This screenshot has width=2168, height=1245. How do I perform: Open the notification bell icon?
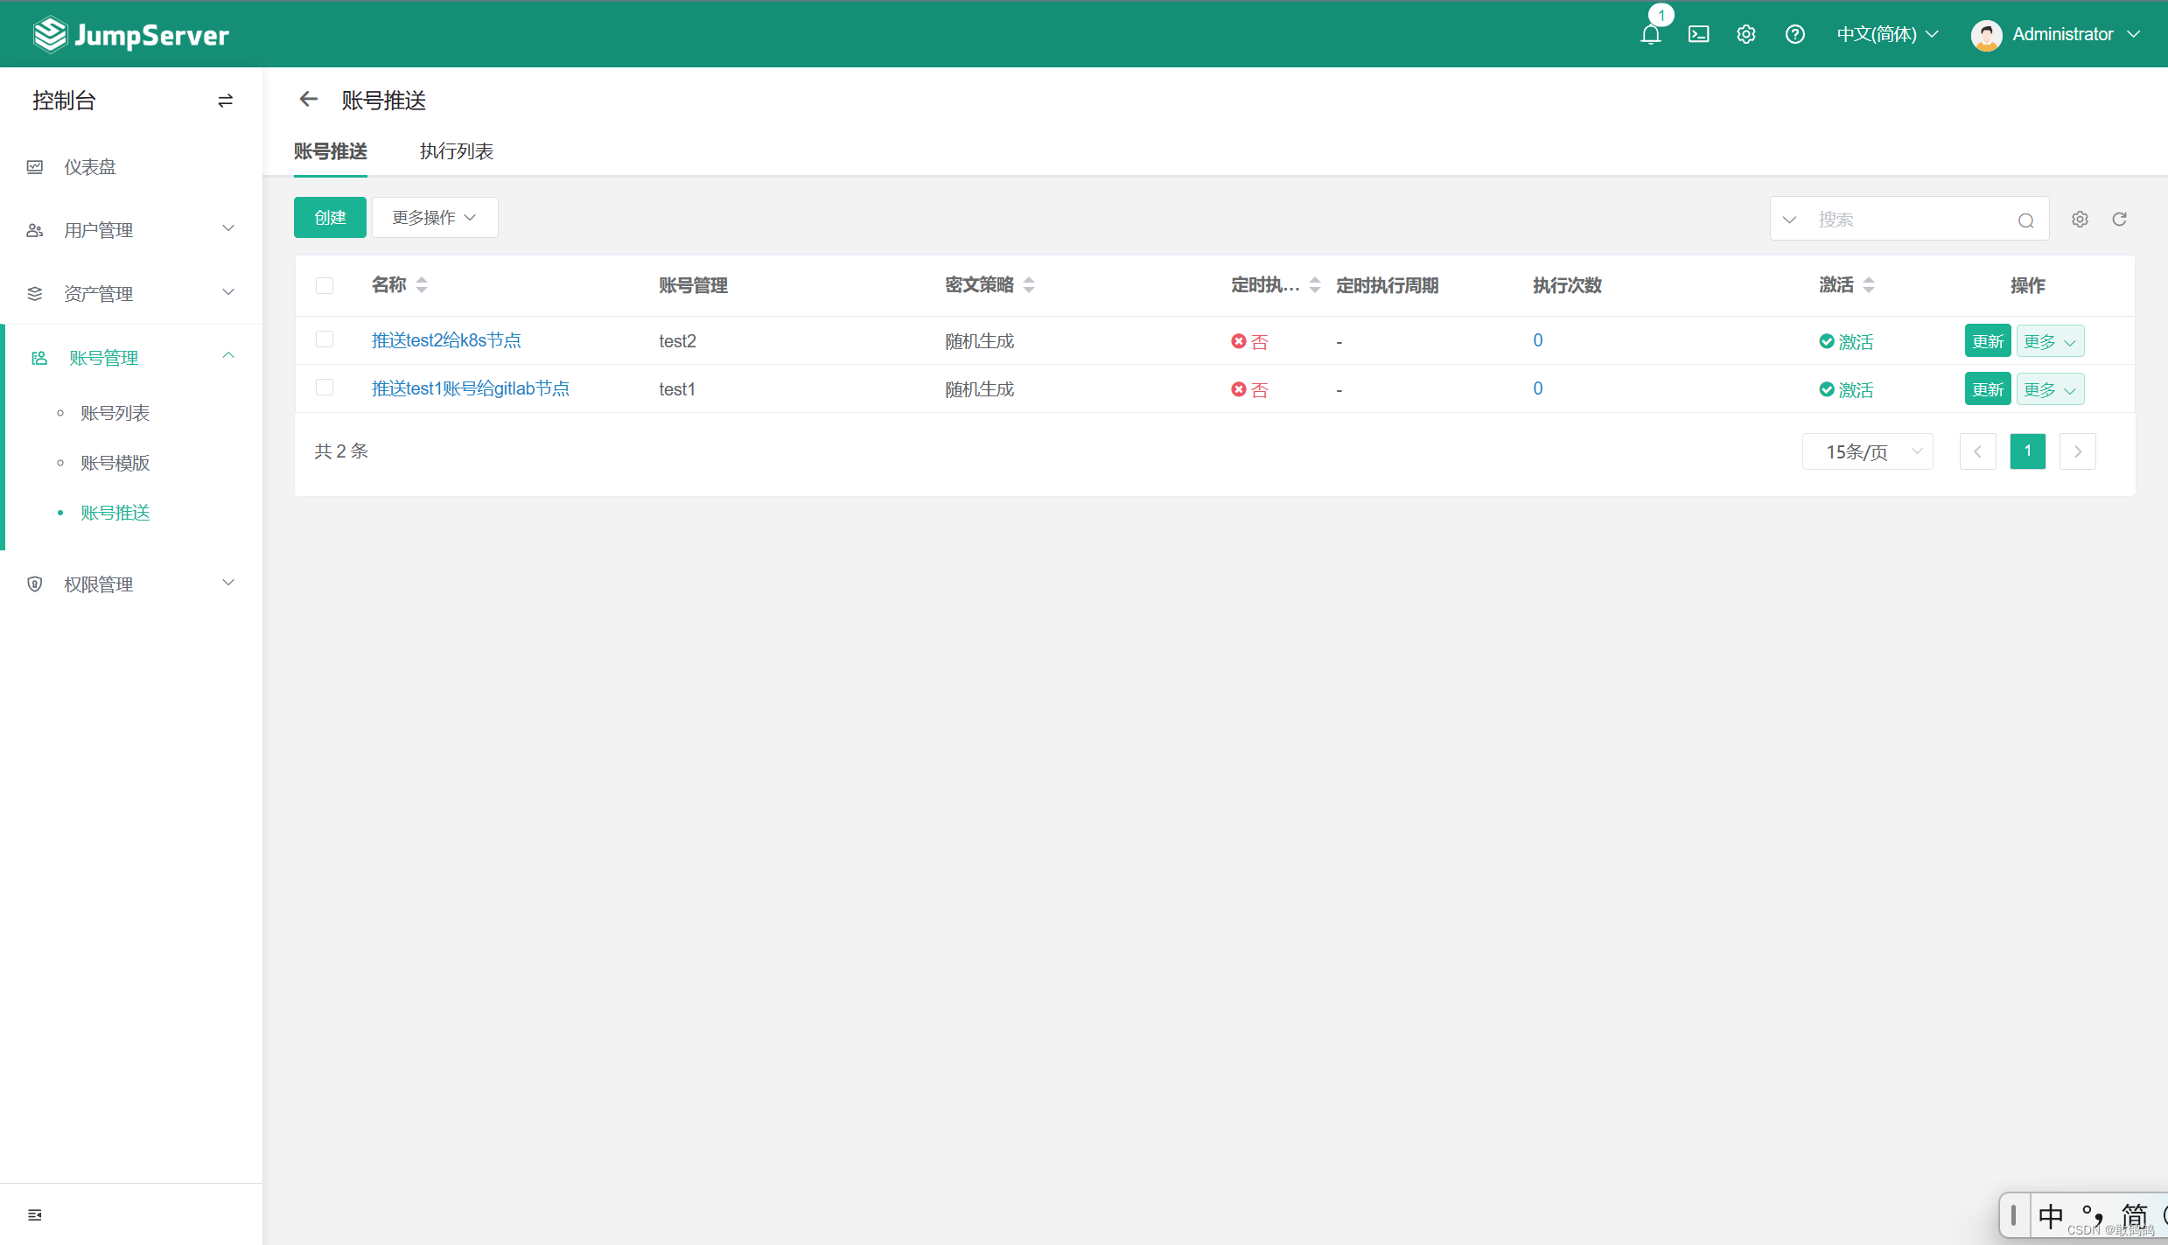coord(1650,35)
